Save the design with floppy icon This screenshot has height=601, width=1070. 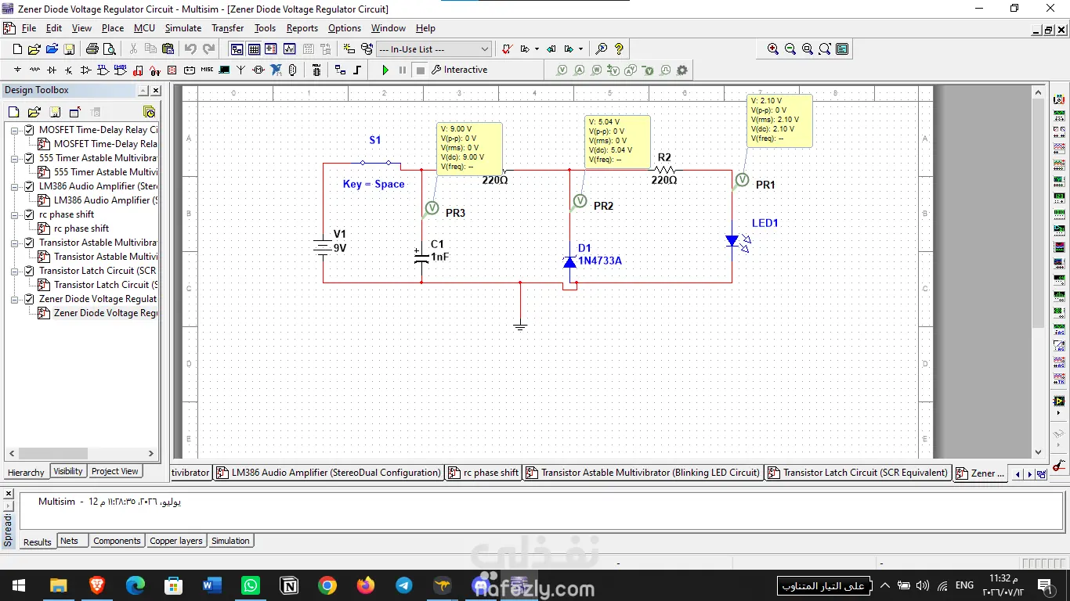69,49
